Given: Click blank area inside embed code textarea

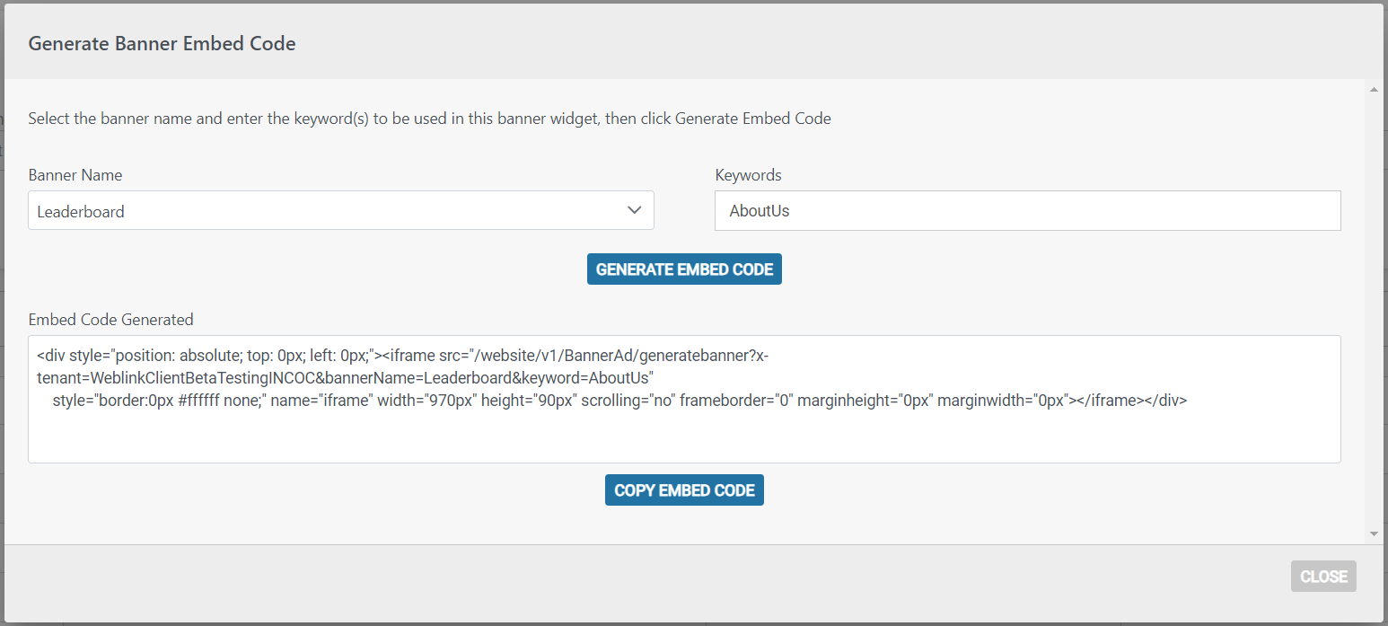Looking at the screenshot, I should [x=684, y=436].
